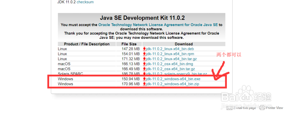Open the E-mail this page link

(x=245, y=108)
